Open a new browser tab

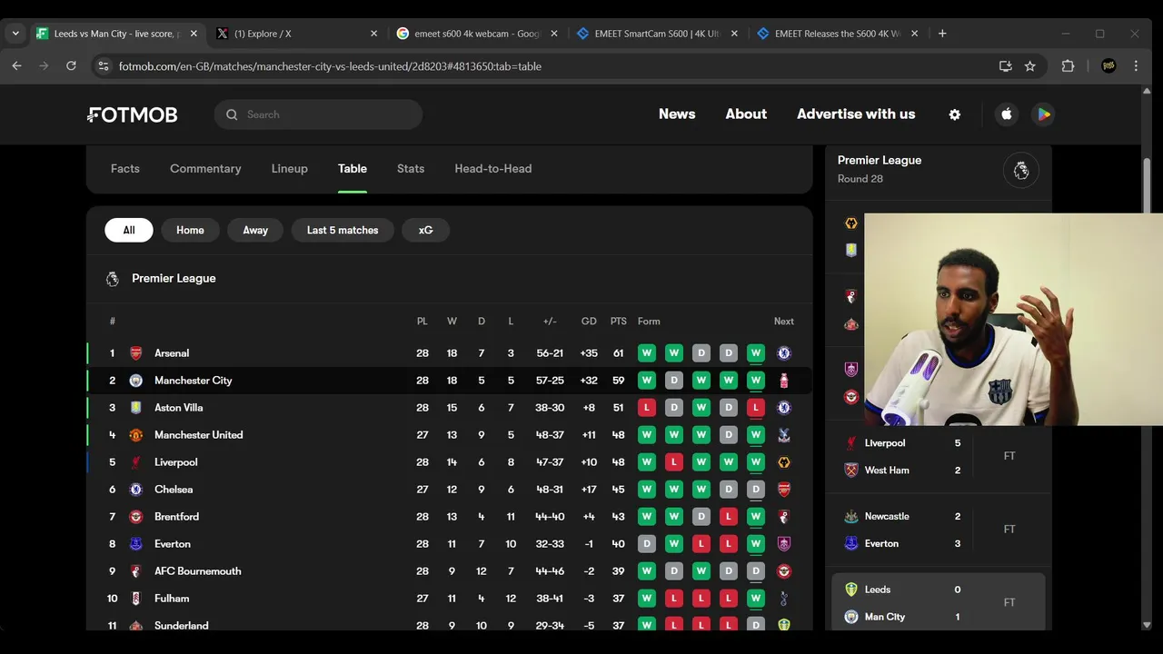tap(942, 34)
